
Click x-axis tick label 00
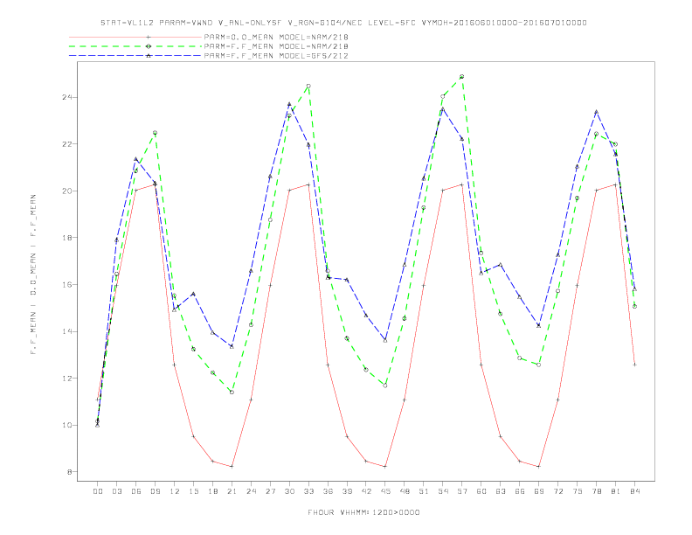[98, 491]
